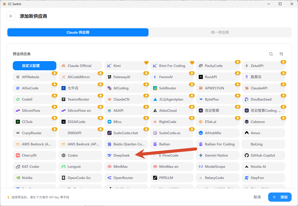Go back using the arrow button

[x=11, y=16]
